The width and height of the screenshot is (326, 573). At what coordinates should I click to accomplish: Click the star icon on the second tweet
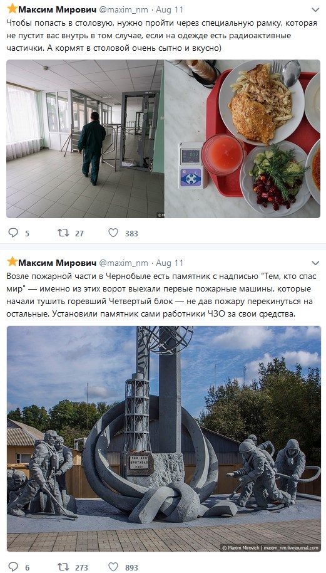[x=13, y=261]
